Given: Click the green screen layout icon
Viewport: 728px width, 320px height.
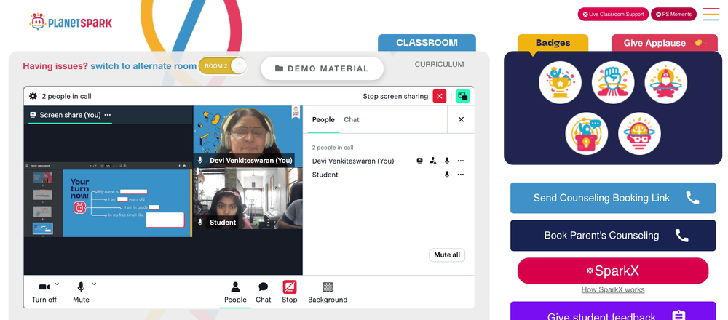Looking at the screenshot, I should coord(463,96).
